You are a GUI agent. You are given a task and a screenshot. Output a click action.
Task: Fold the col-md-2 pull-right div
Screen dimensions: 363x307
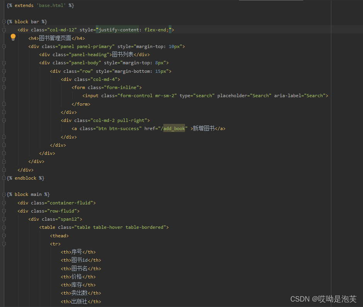click(x=4, y=120)
